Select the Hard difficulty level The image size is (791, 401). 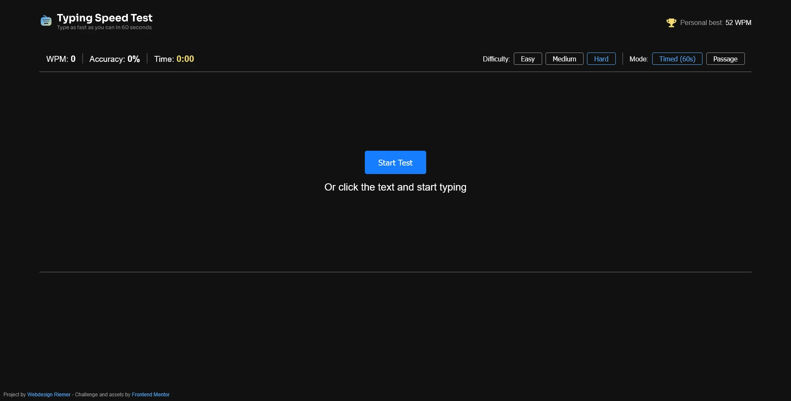point(601,58)
